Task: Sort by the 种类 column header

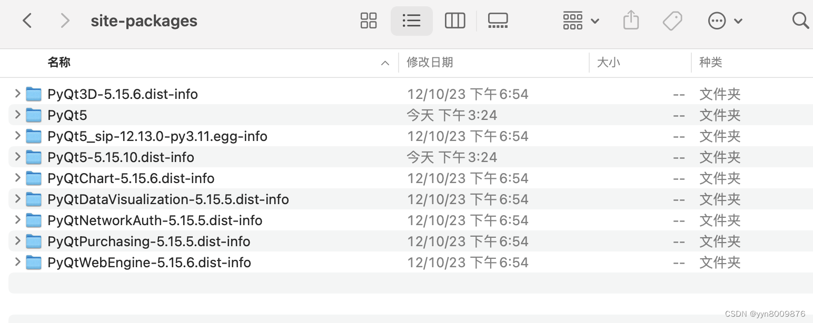Action: click(x=710, y=63)
